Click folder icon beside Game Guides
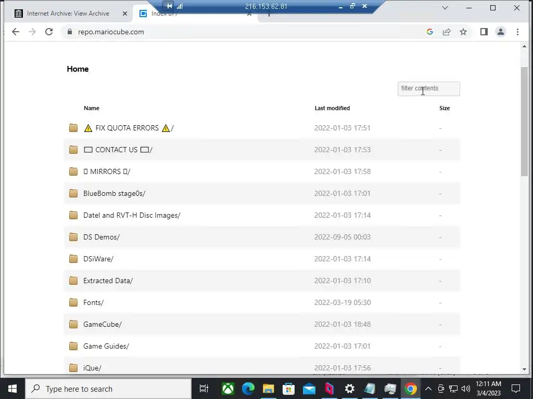 (x=73, y=346)
